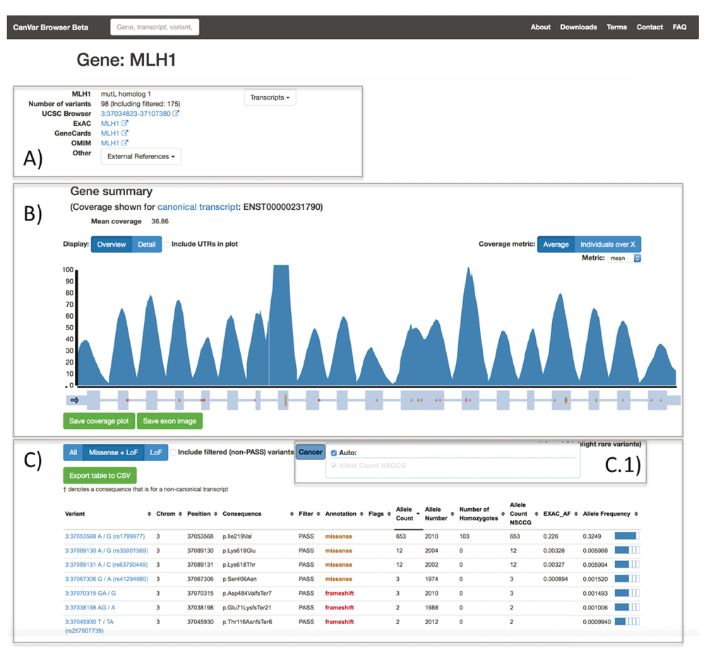Open variant 3:37045930 T / TA (rs267607739)
Viewport: 706px width, 658px height.
[89, 626]
